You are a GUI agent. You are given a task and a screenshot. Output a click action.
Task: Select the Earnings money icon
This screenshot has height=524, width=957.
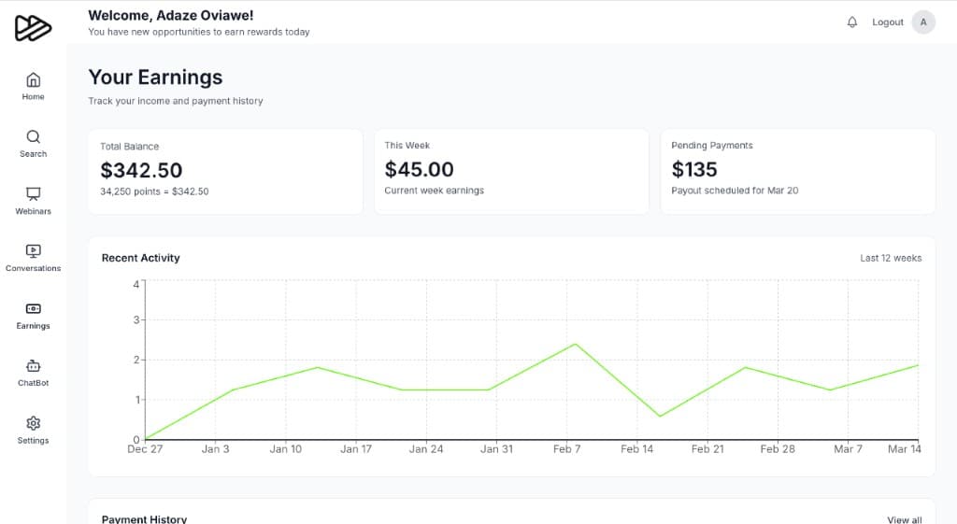(33, 309)
